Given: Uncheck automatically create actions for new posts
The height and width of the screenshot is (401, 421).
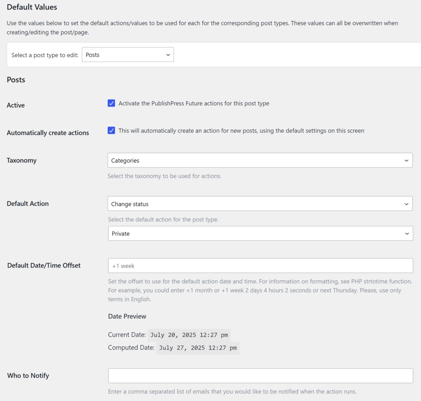Looking at the screenshot, I should click(x=111, y=131).
